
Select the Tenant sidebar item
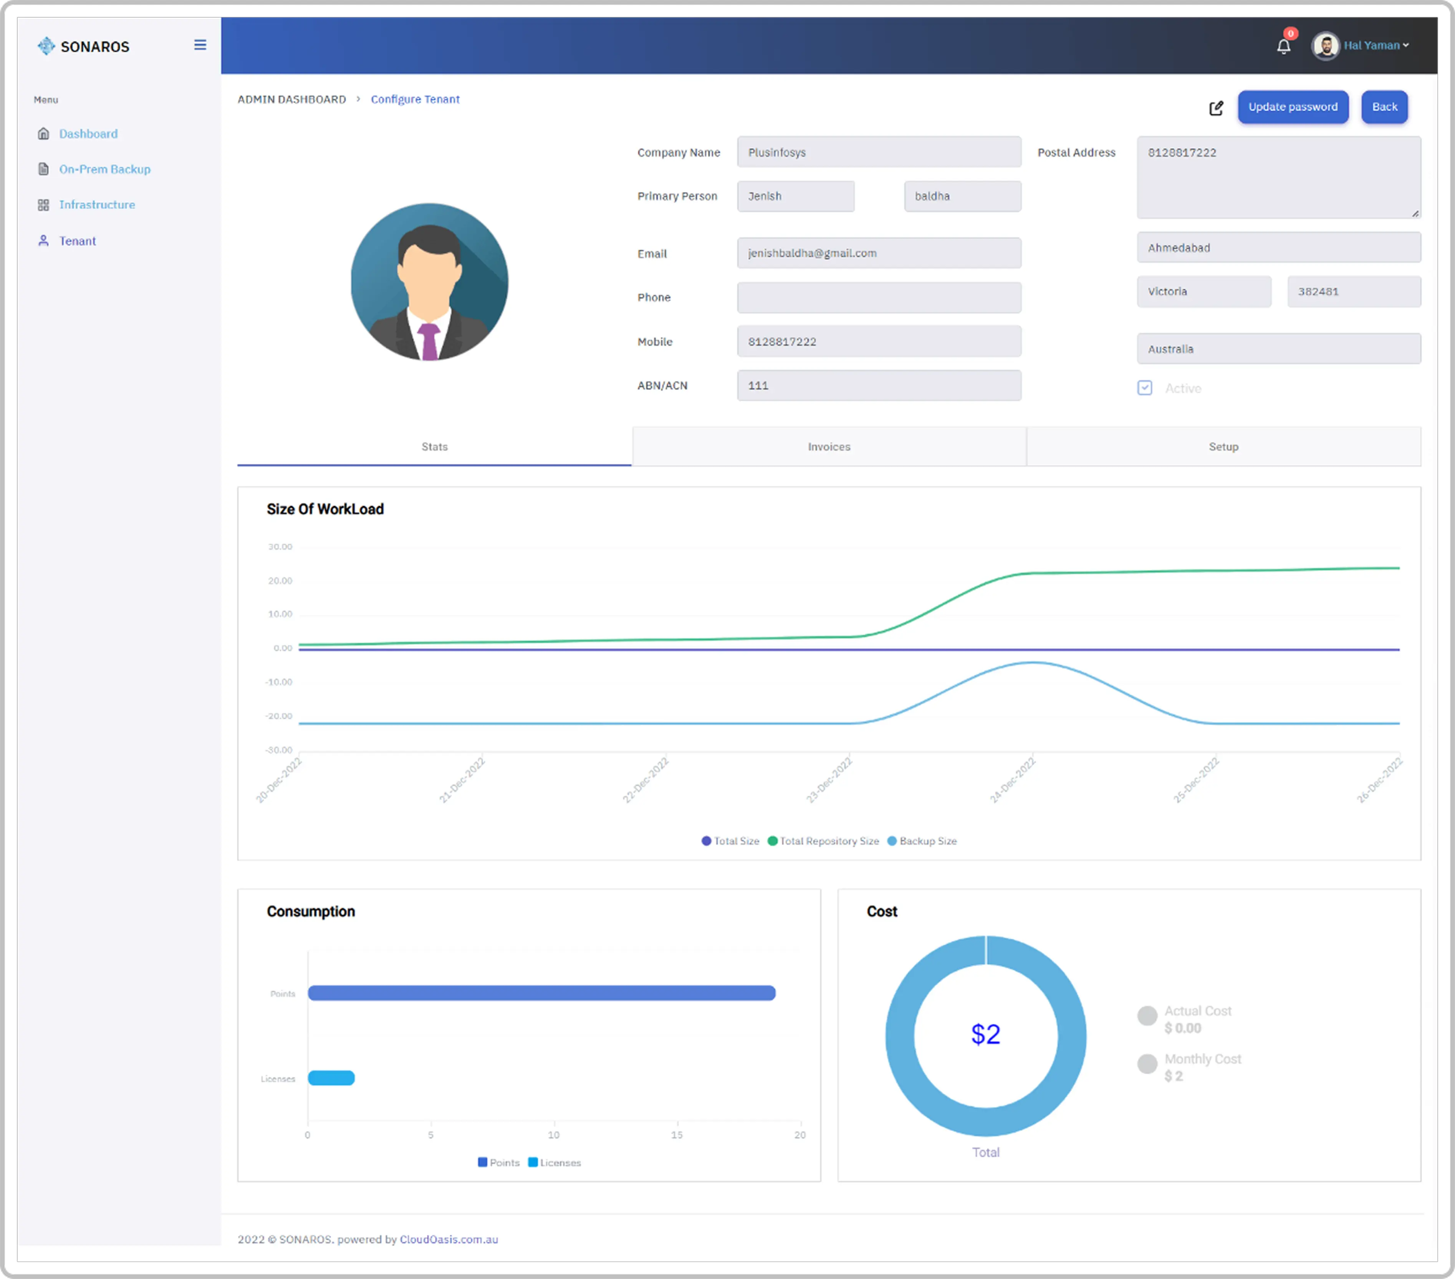tap(77, 241)
